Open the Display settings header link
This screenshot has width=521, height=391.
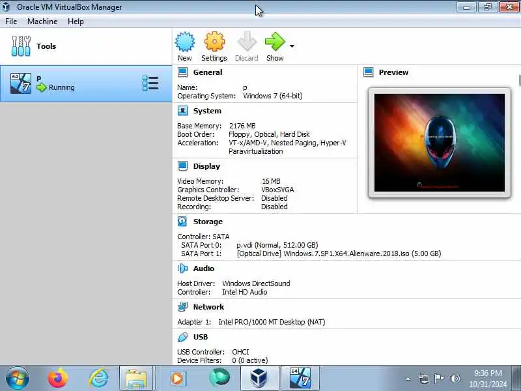click(206, 166)
